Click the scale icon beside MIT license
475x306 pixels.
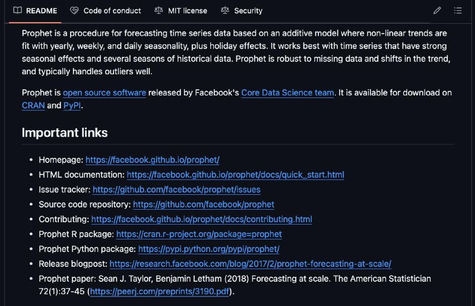coord(159,11)
